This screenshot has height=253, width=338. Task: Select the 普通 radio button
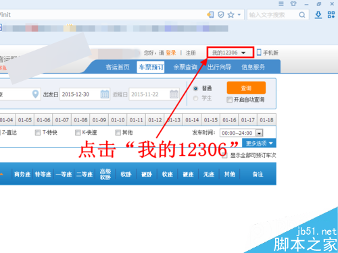195,88
